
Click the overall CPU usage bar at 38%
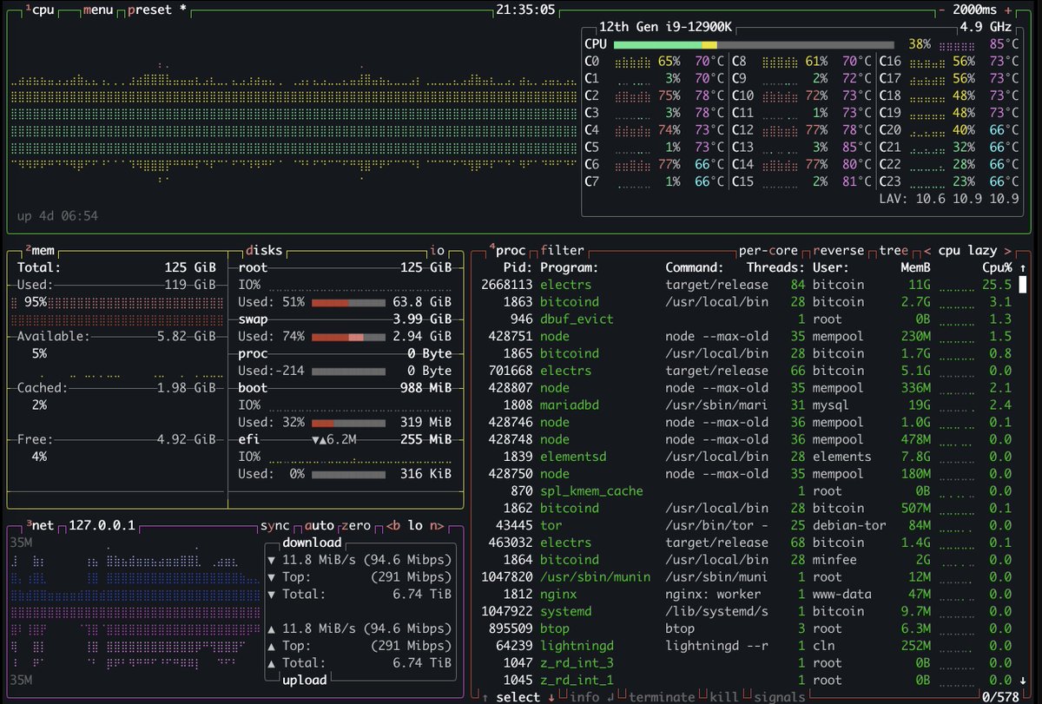pos(754,43)
